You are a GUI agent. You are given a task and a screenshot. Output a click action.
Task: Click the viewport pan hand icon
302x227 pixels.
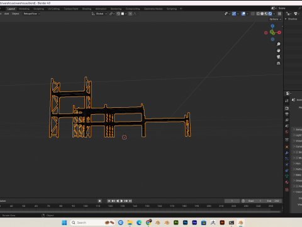pyautogui.click(x=279, y=50)
